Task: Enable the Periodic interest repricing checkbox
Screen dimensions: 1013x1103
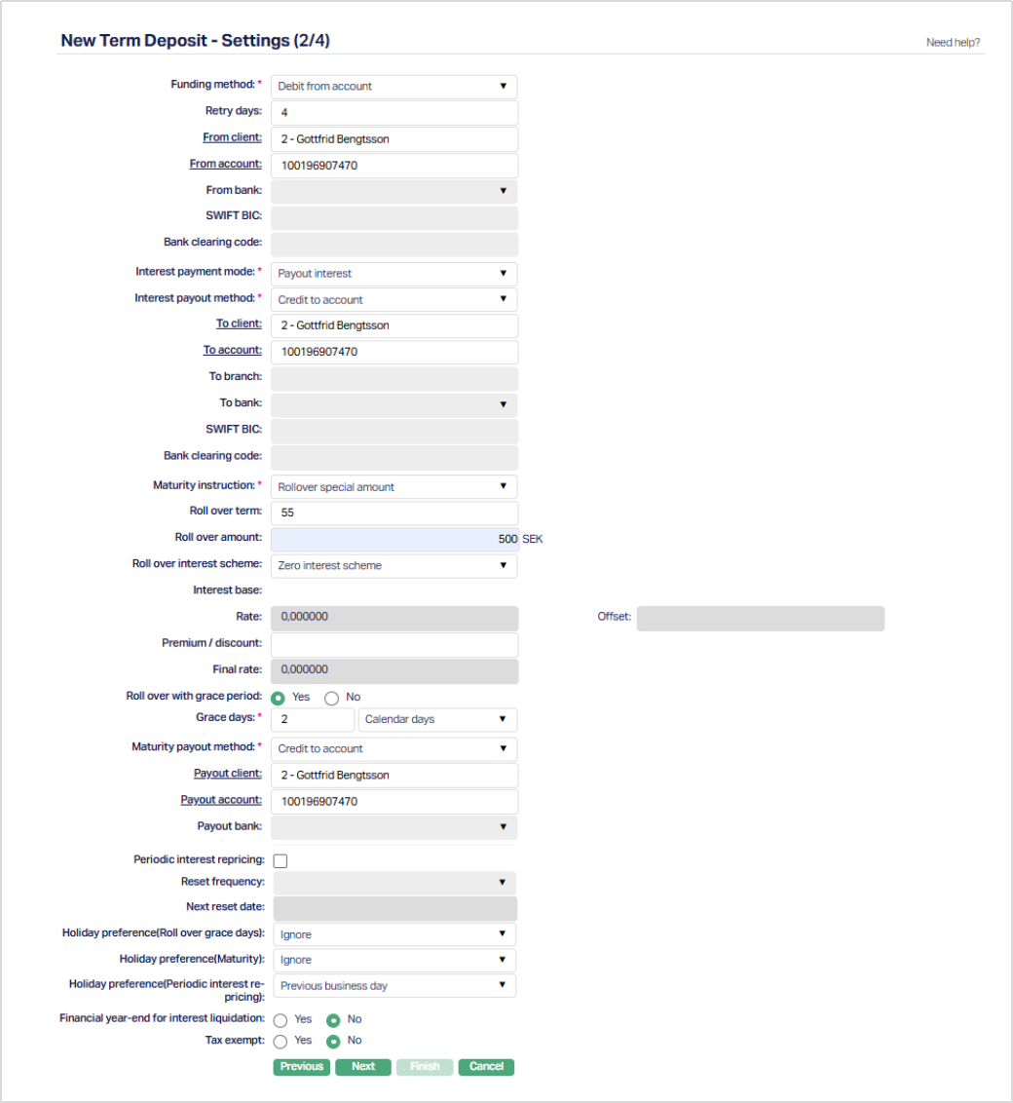Action: pyautogui.click(x=281, y=860)
